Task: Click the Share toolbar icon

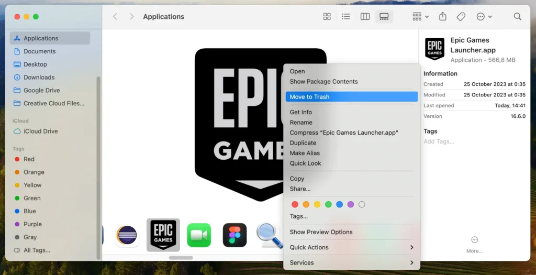Action: pyautogui.click(x=443, y=16)
